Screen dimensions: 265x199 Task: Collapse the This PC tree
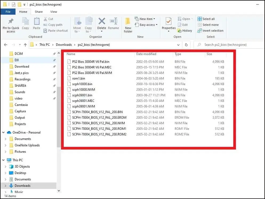click(x=3, y=160)
